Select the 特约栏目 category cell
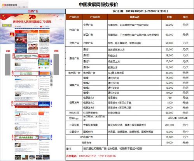 (x=74, y=113)
